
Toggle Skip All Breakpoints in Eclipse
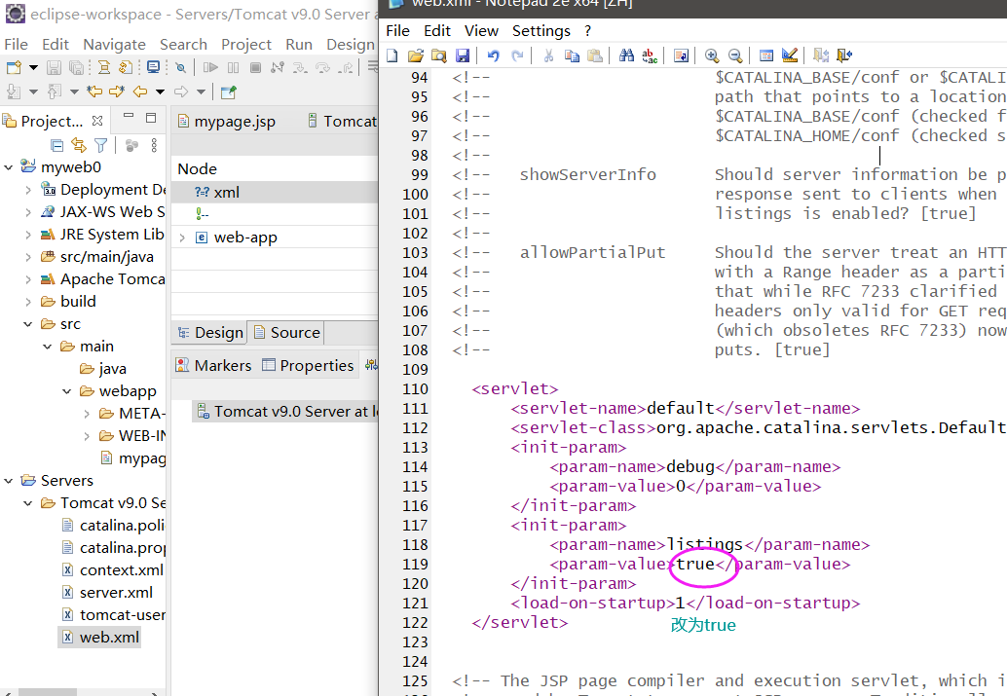[181, 67]
